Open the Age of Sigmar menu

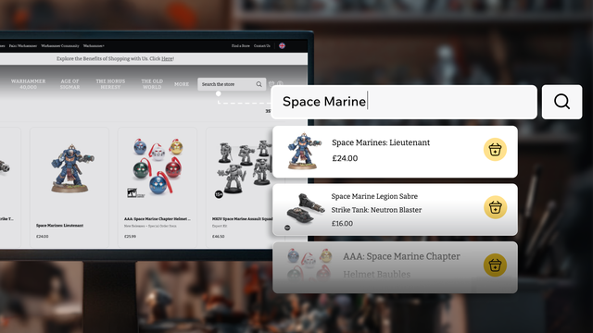pos(70,84)
